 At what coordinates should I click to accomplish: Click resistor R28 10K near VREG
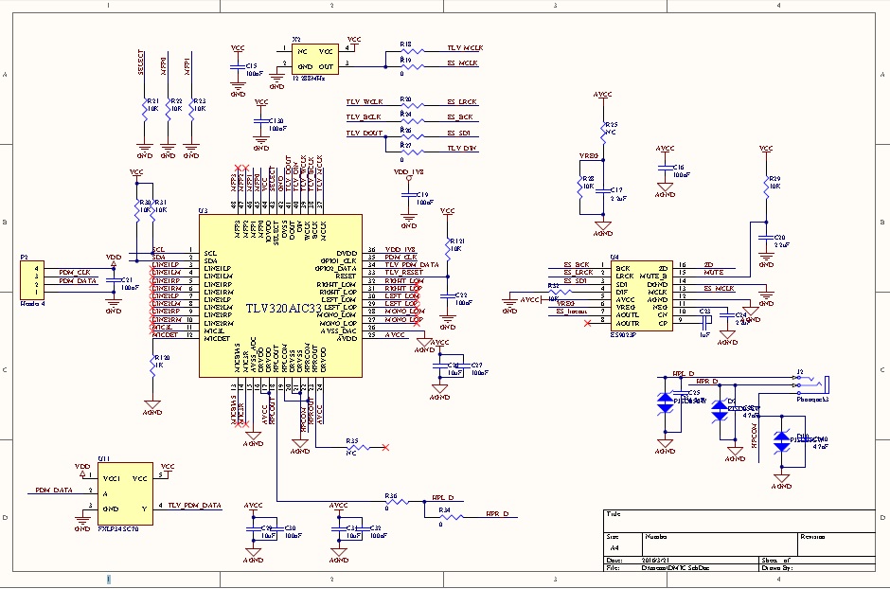(x=580, y=187)
